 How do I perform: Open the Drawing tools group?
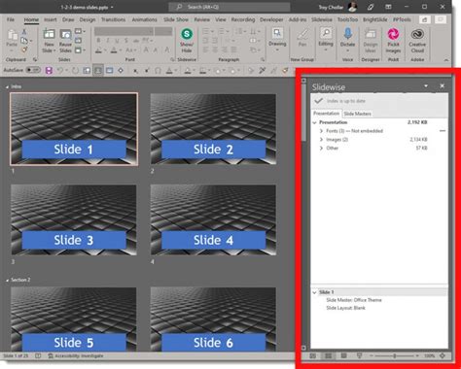pyautogui.click(x=277, y=40)
